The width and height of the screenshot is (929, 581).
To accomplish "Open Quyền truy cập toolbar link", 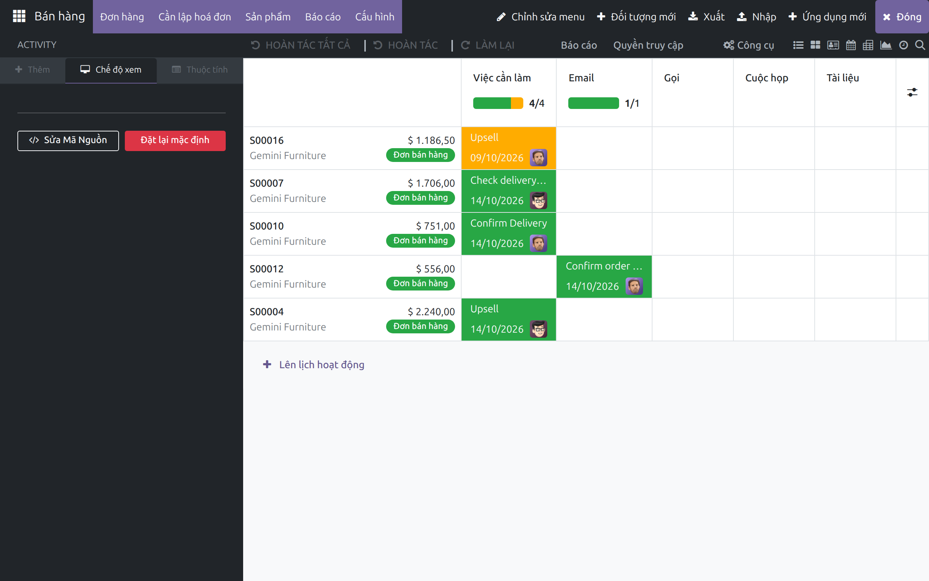I will pos(648,45).
